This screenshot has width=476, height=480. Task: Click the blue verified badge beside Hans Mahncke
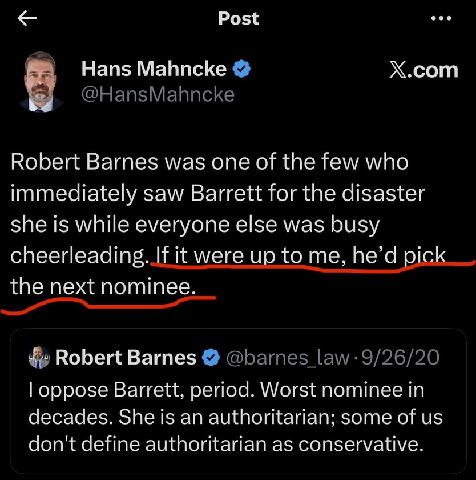tap(241, 69)
